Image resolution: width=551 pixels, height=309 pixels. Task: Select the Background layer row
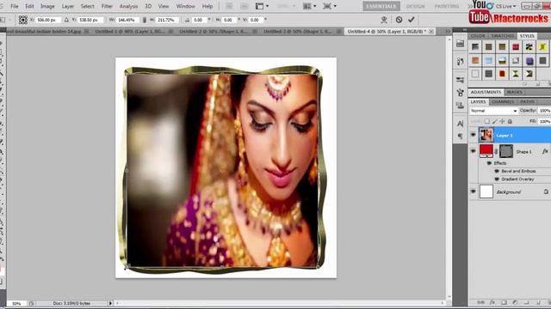click(x=511, y=192)
